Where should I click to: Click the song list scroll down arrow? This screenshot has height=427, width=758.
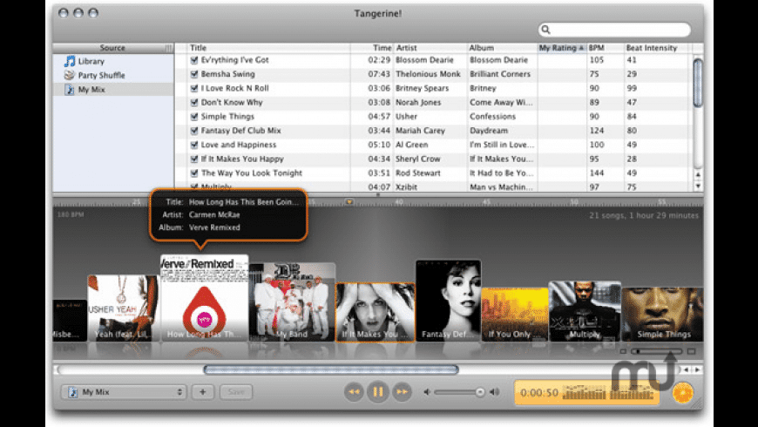click(x=698, y=186)
